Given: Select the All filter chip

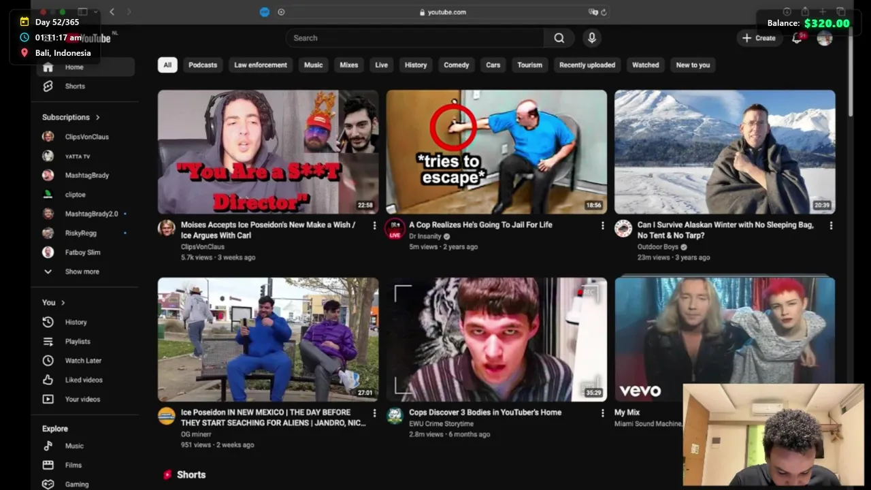Looking at the screenshot, I should (x=167, y=65).
